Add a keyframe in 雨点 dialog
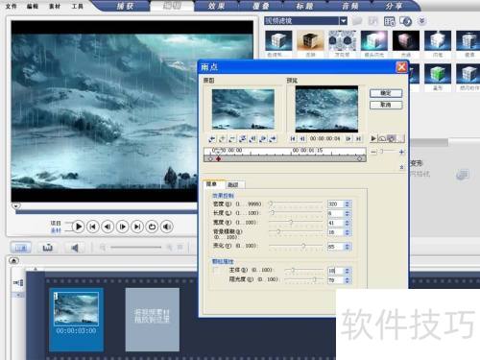 pos(222,138)
